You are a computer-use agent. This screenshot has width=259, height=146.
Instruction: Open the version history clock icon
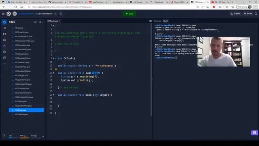[x=61, y=14]
